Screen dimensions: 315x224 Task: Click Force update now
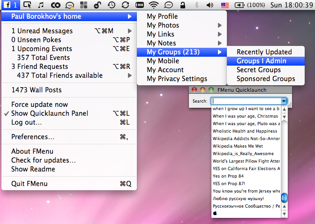(x=69, y=105)
